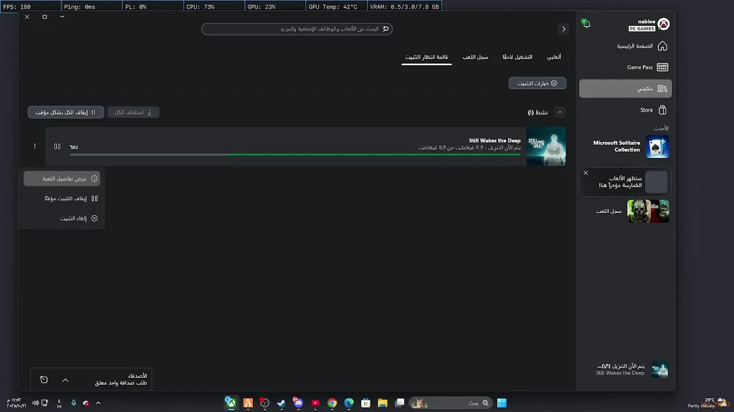Open the nabloe profile avatar
The image size is (734, 412).
pyautogui.click(x=663, y=24)
